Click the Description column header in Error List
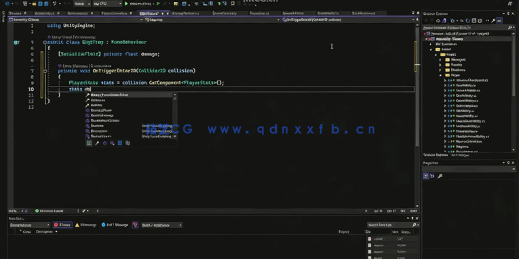 (44, 232)
